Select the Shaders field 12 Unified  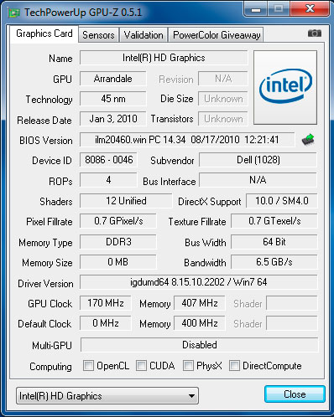[126, 201]
